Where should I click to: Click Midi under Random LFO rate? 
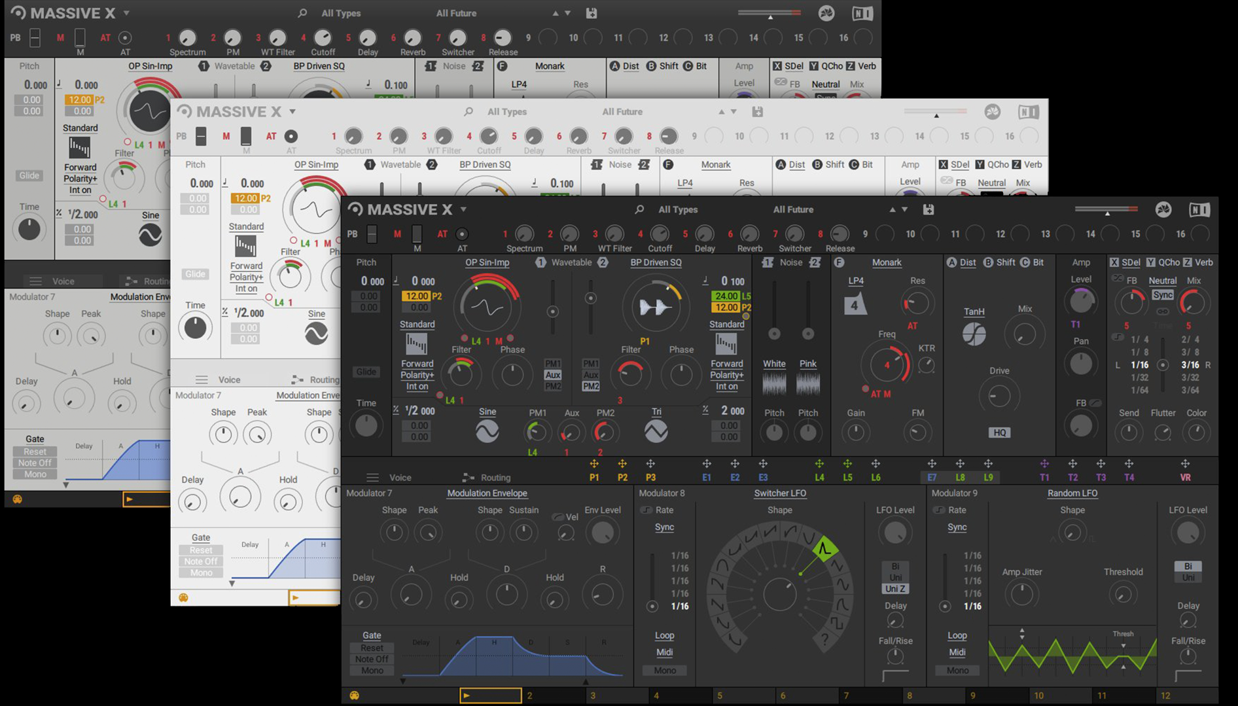[957, 652]
